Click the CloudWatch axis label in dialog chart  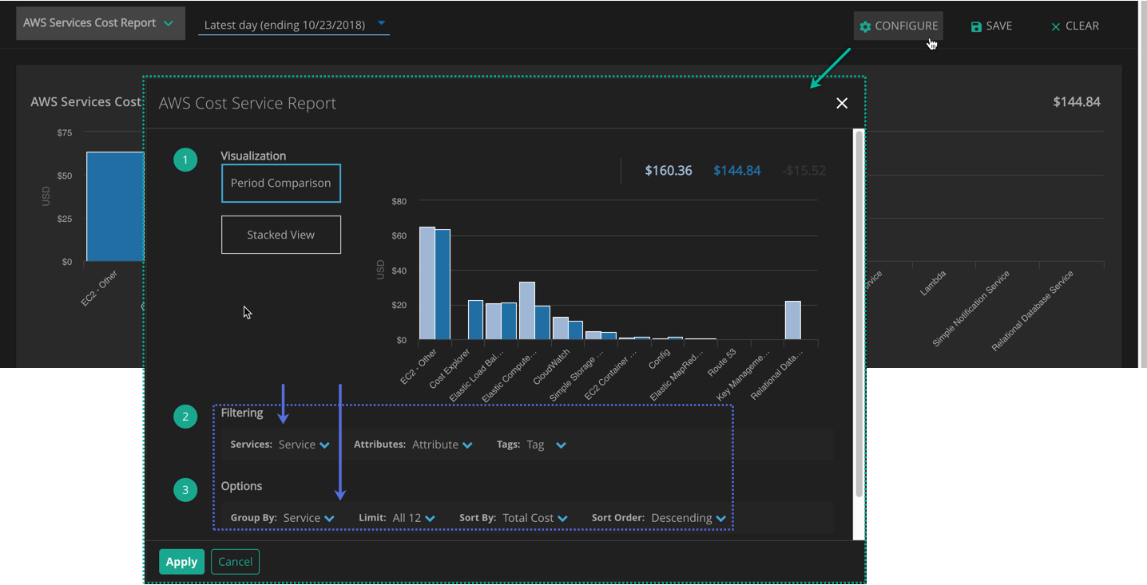coord(551,366)
